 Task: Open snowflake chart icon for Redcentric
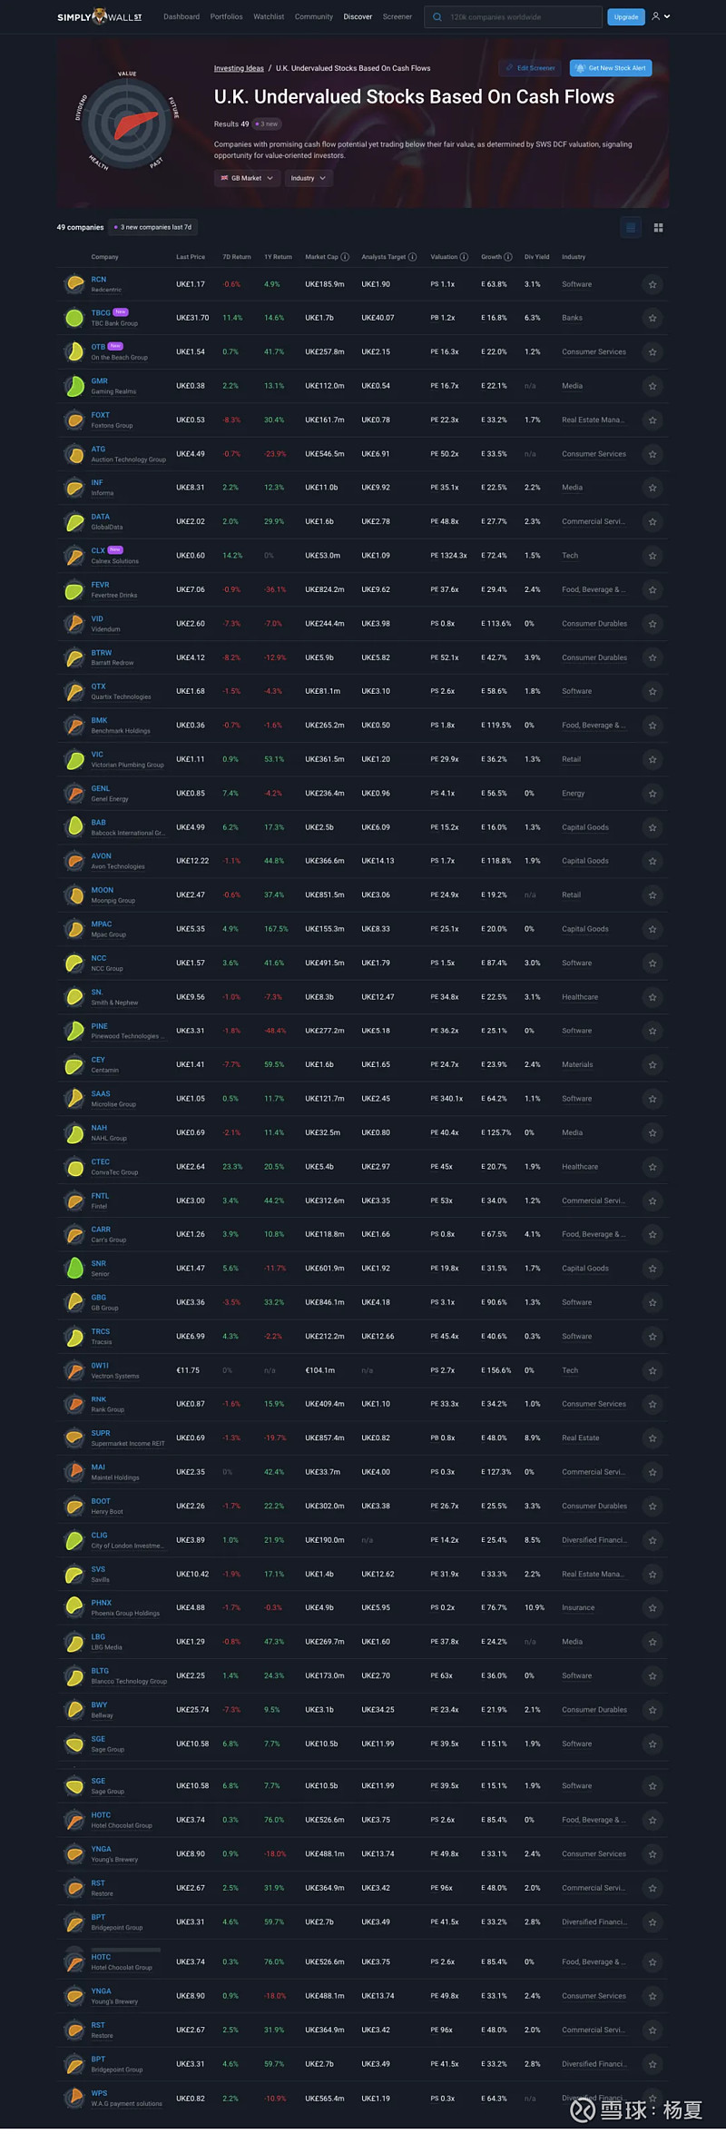coord(74,284)
